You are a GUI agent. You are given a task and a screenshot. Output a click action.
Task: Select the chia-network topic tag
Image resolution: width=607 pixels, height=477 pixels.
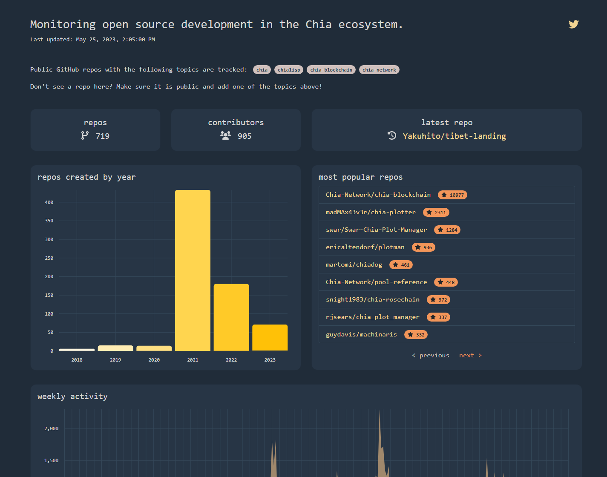click(x=379, y=70)
